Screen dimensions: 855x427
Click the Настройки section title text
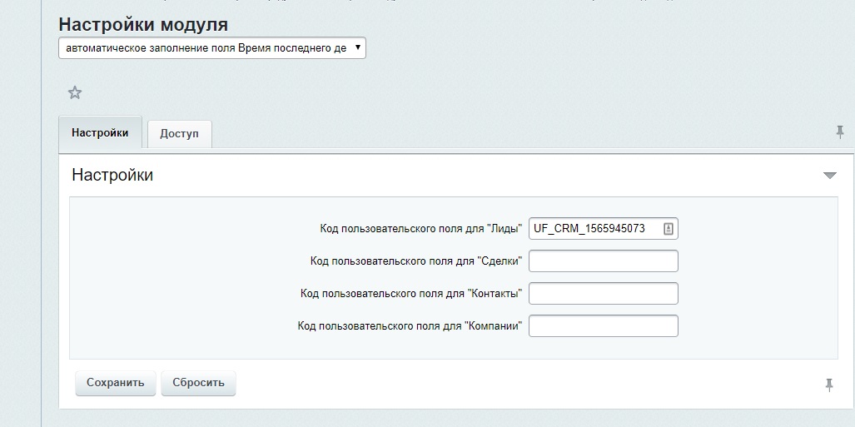[112, 176]
